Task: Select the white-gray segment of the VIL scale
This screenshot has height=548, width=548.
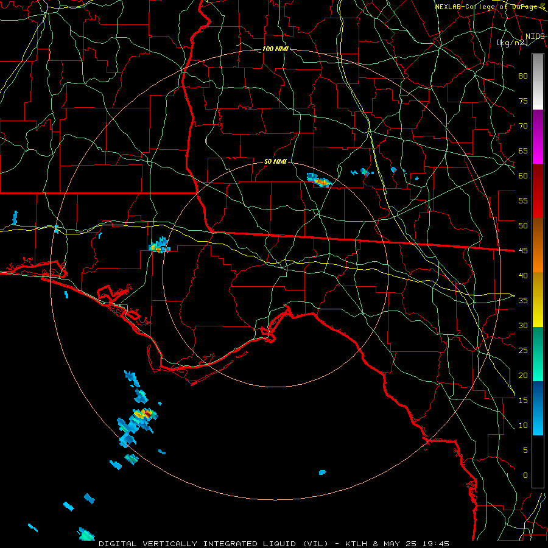Action: (538, 82)
